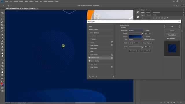Click the Share icon at top right
This screenshot has width=185, height=104.
[x=183, y=5]
